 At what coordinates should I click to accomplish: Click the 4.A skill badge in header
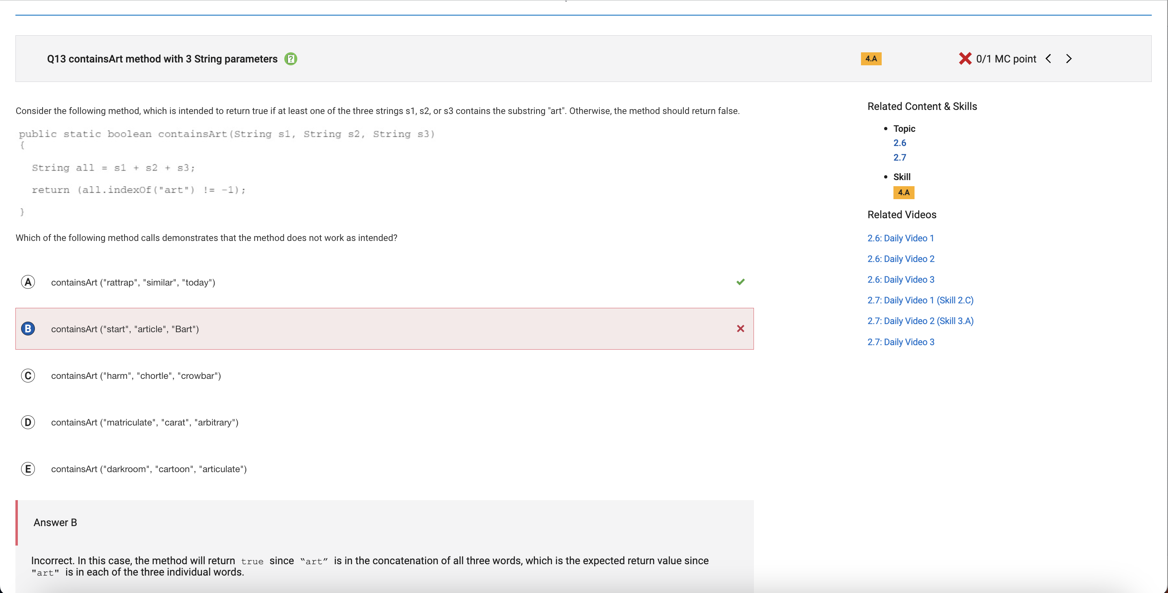871,58
